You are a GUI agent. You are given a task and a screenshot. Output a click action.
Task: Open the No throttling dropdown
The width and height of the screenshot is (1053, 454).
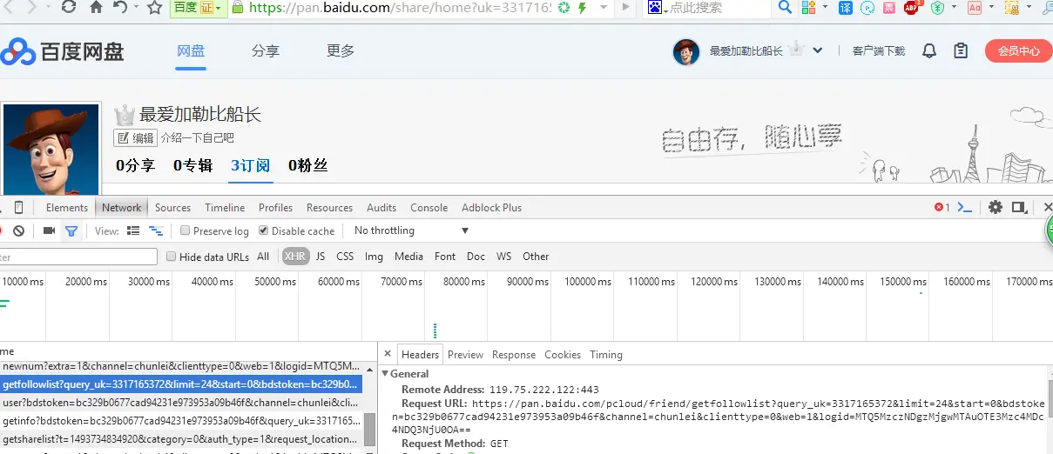(x=411, y=230)
